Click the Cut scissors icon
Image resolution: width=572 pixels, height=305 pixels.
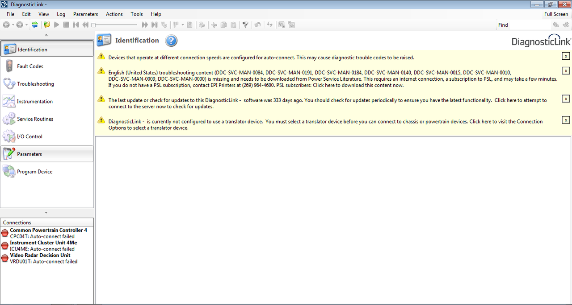[x=214, y=25]
